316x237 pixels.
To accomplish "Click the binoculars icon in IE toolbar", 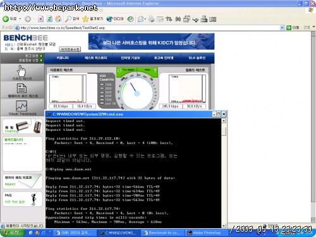I will (178, 19).
